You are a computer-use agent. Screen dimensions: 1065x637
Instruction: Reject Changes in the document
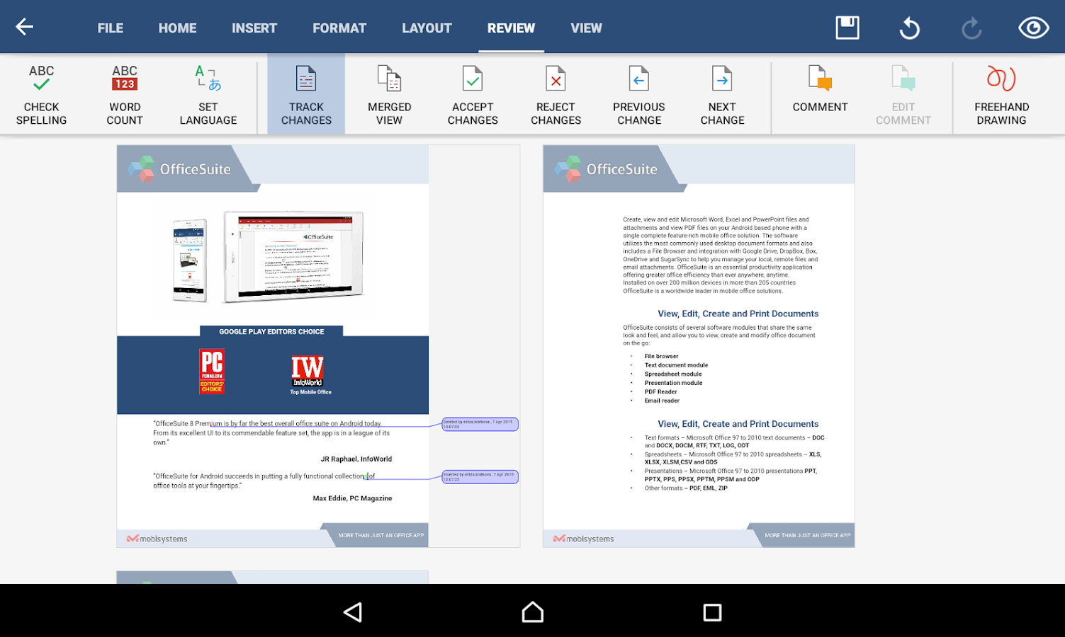556,95
